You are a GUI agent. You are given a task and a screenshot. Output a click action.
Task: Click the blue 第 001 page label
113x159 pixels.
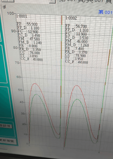click(105, 12)
